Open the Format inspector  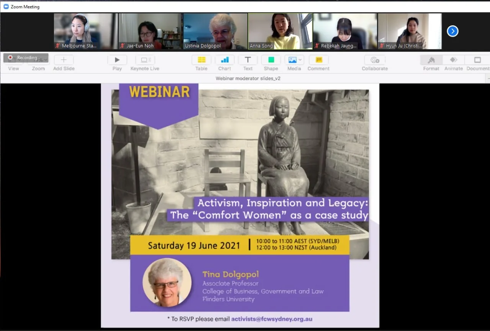coord(431,60)
